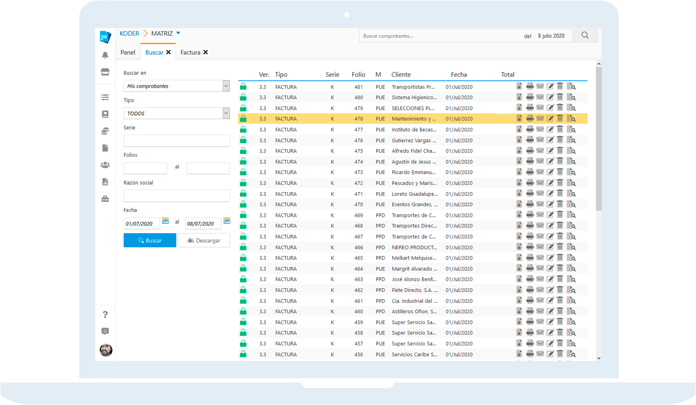696x405 pixels.
Task: Open the clients group icon in sidebar
Action: (x=105, y=165)
